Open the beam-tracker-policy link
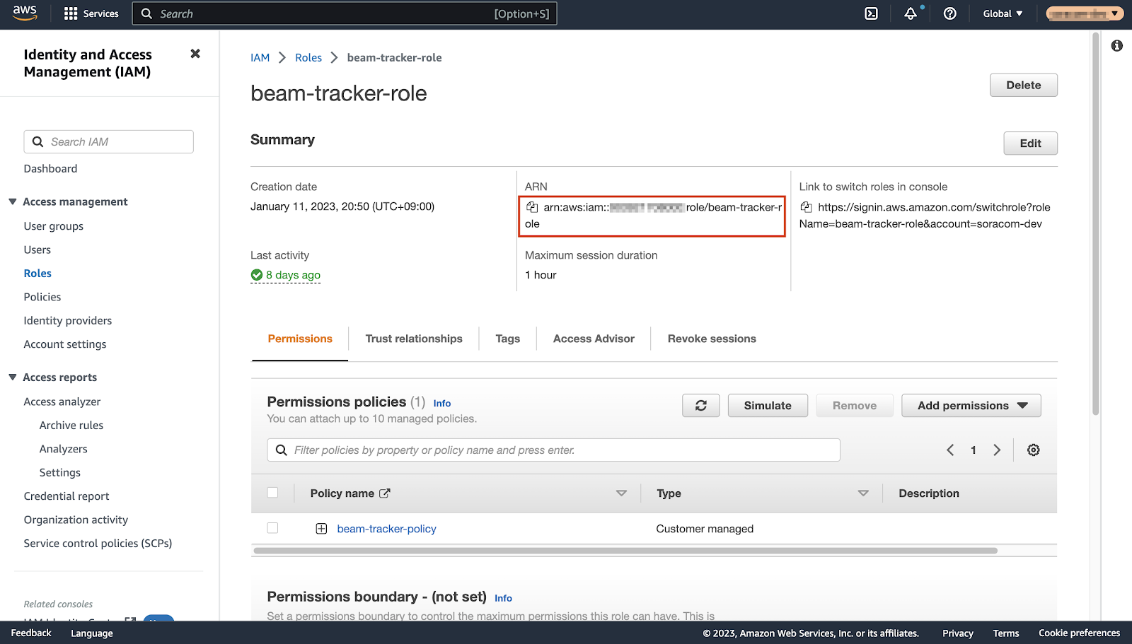The width and height of the screenshot is (1132, 644). point(386,529)
